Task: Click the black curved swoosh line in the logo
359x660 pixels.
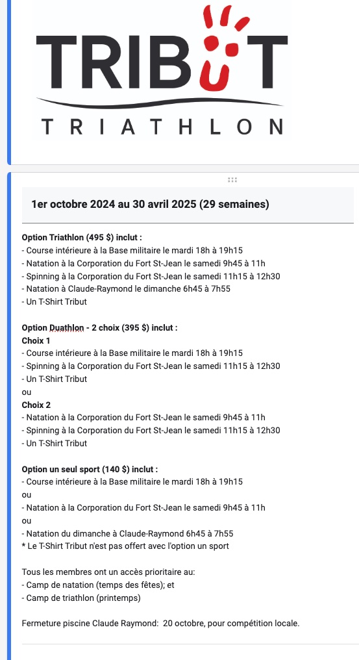Action: pyautogui.click(x=160, y=103)
